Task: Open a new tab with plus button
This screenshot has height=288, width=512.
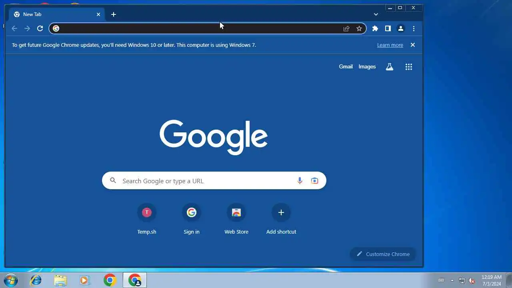Action: [x=114, y=14]
